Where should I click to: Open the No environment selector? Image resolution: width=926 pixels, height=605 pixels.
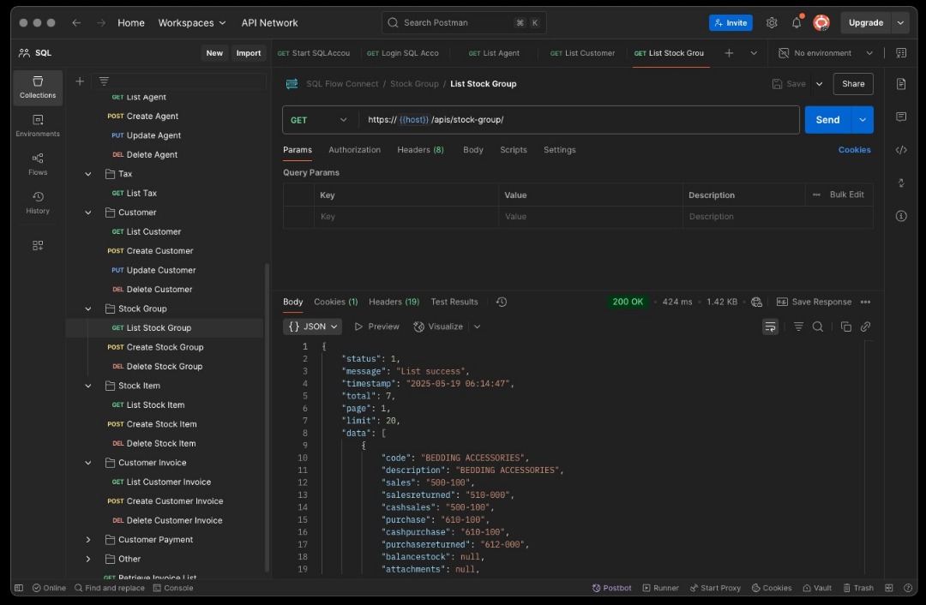(825, 53)
